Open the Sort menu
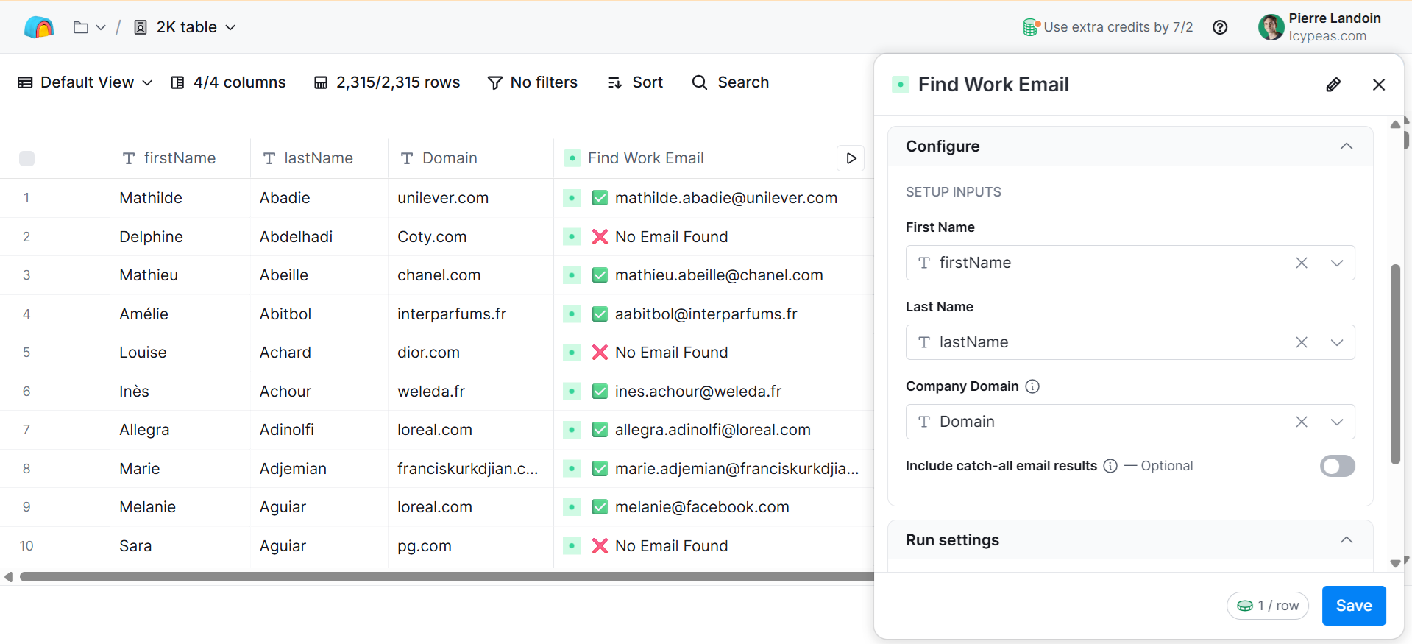 (x=636, y=82)
